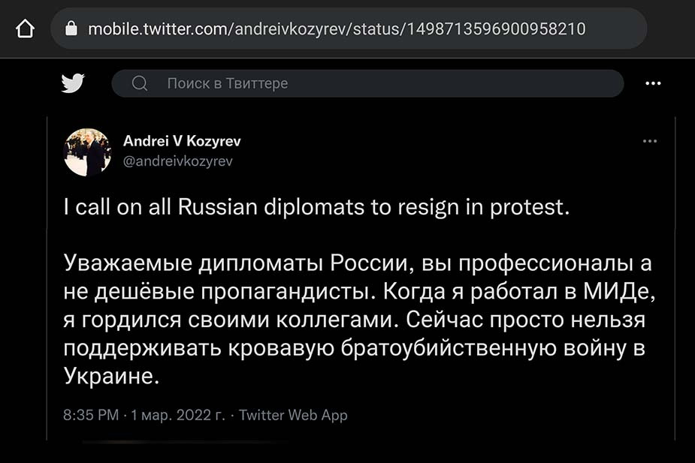Click the padlock icon in address bar
The height and width of the screenshot is (463, 695).
click(x=72, y=29)
